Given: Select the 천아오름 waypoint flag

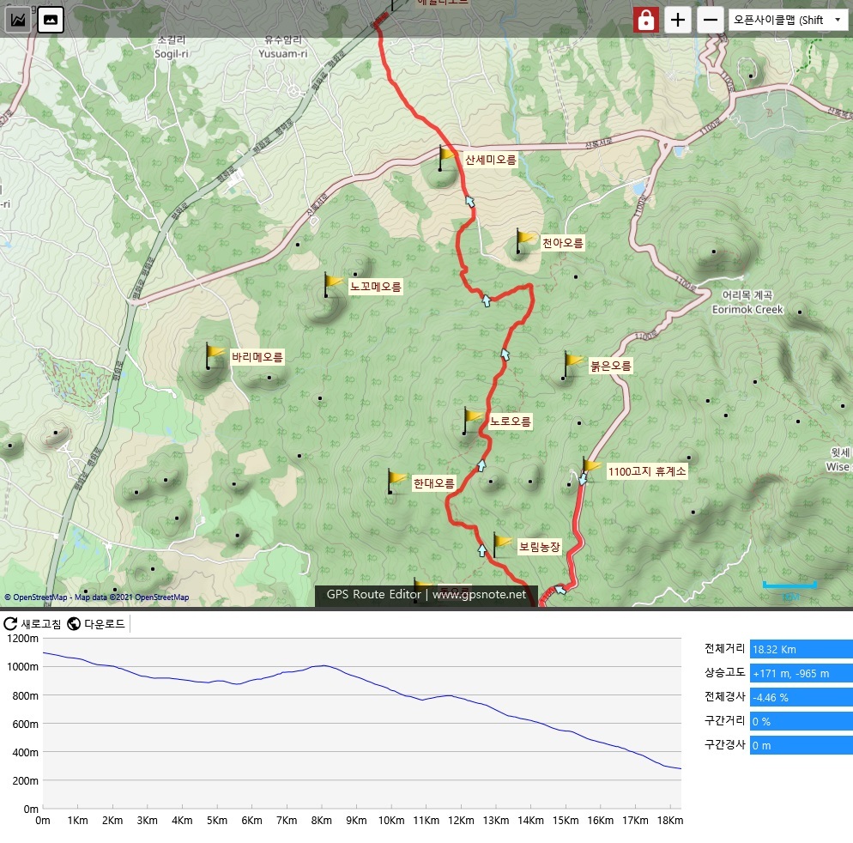Looking at the screenshot, I should (x=524, y=241).
